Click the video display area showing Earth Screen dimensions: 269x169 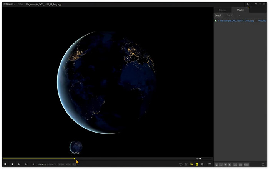(x=108, y=82)
